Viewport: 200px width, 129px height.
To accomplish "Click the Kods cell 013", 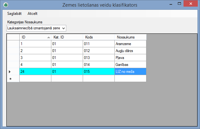I will coord(99,58).
